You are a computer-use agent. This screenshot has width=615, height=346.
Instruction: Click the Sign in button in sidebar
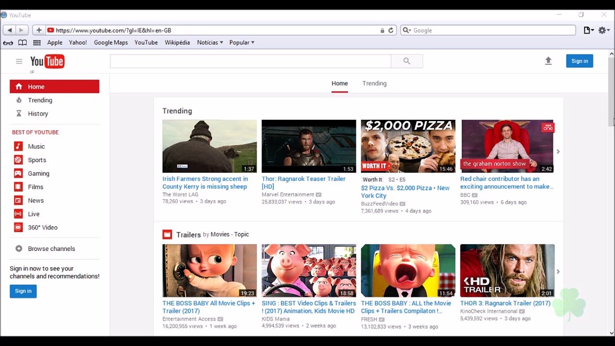click(x=23, y=291)
